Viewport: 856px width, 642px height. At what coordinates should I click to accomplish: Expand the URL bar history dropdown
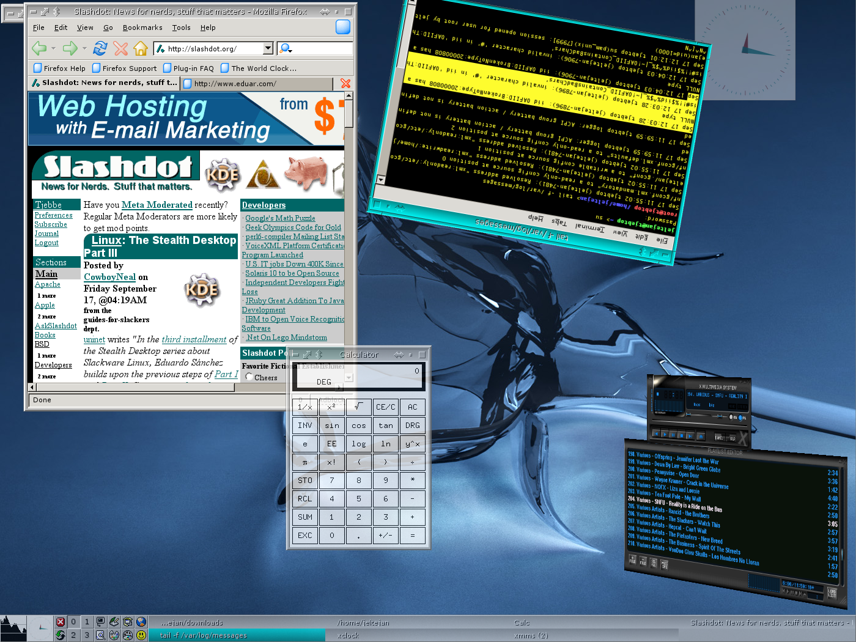268,48
